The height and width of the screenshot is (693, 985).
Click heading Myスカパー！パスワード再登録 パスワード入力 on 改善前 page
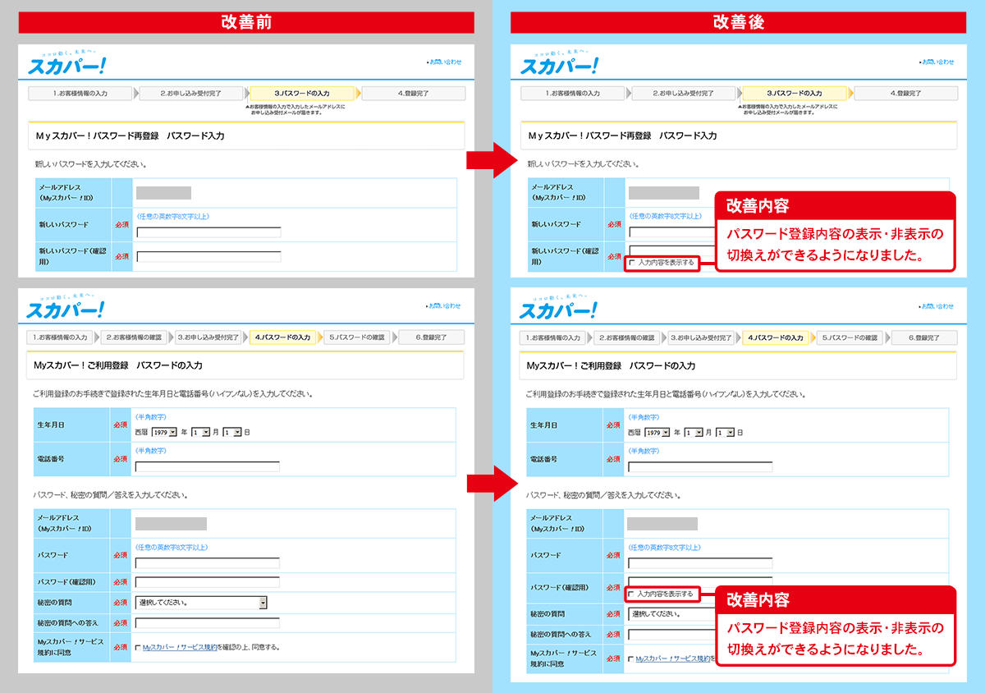tap(131, 135)
